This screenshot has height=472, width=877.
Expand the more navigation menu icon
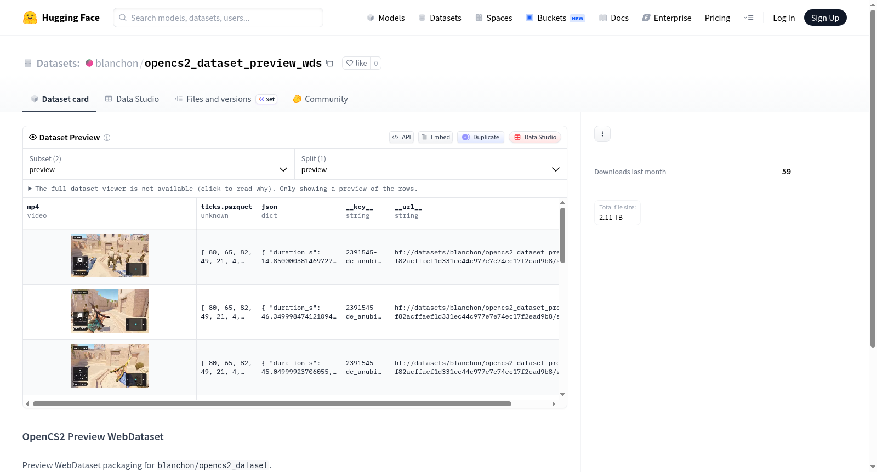[x=748, y=18]
